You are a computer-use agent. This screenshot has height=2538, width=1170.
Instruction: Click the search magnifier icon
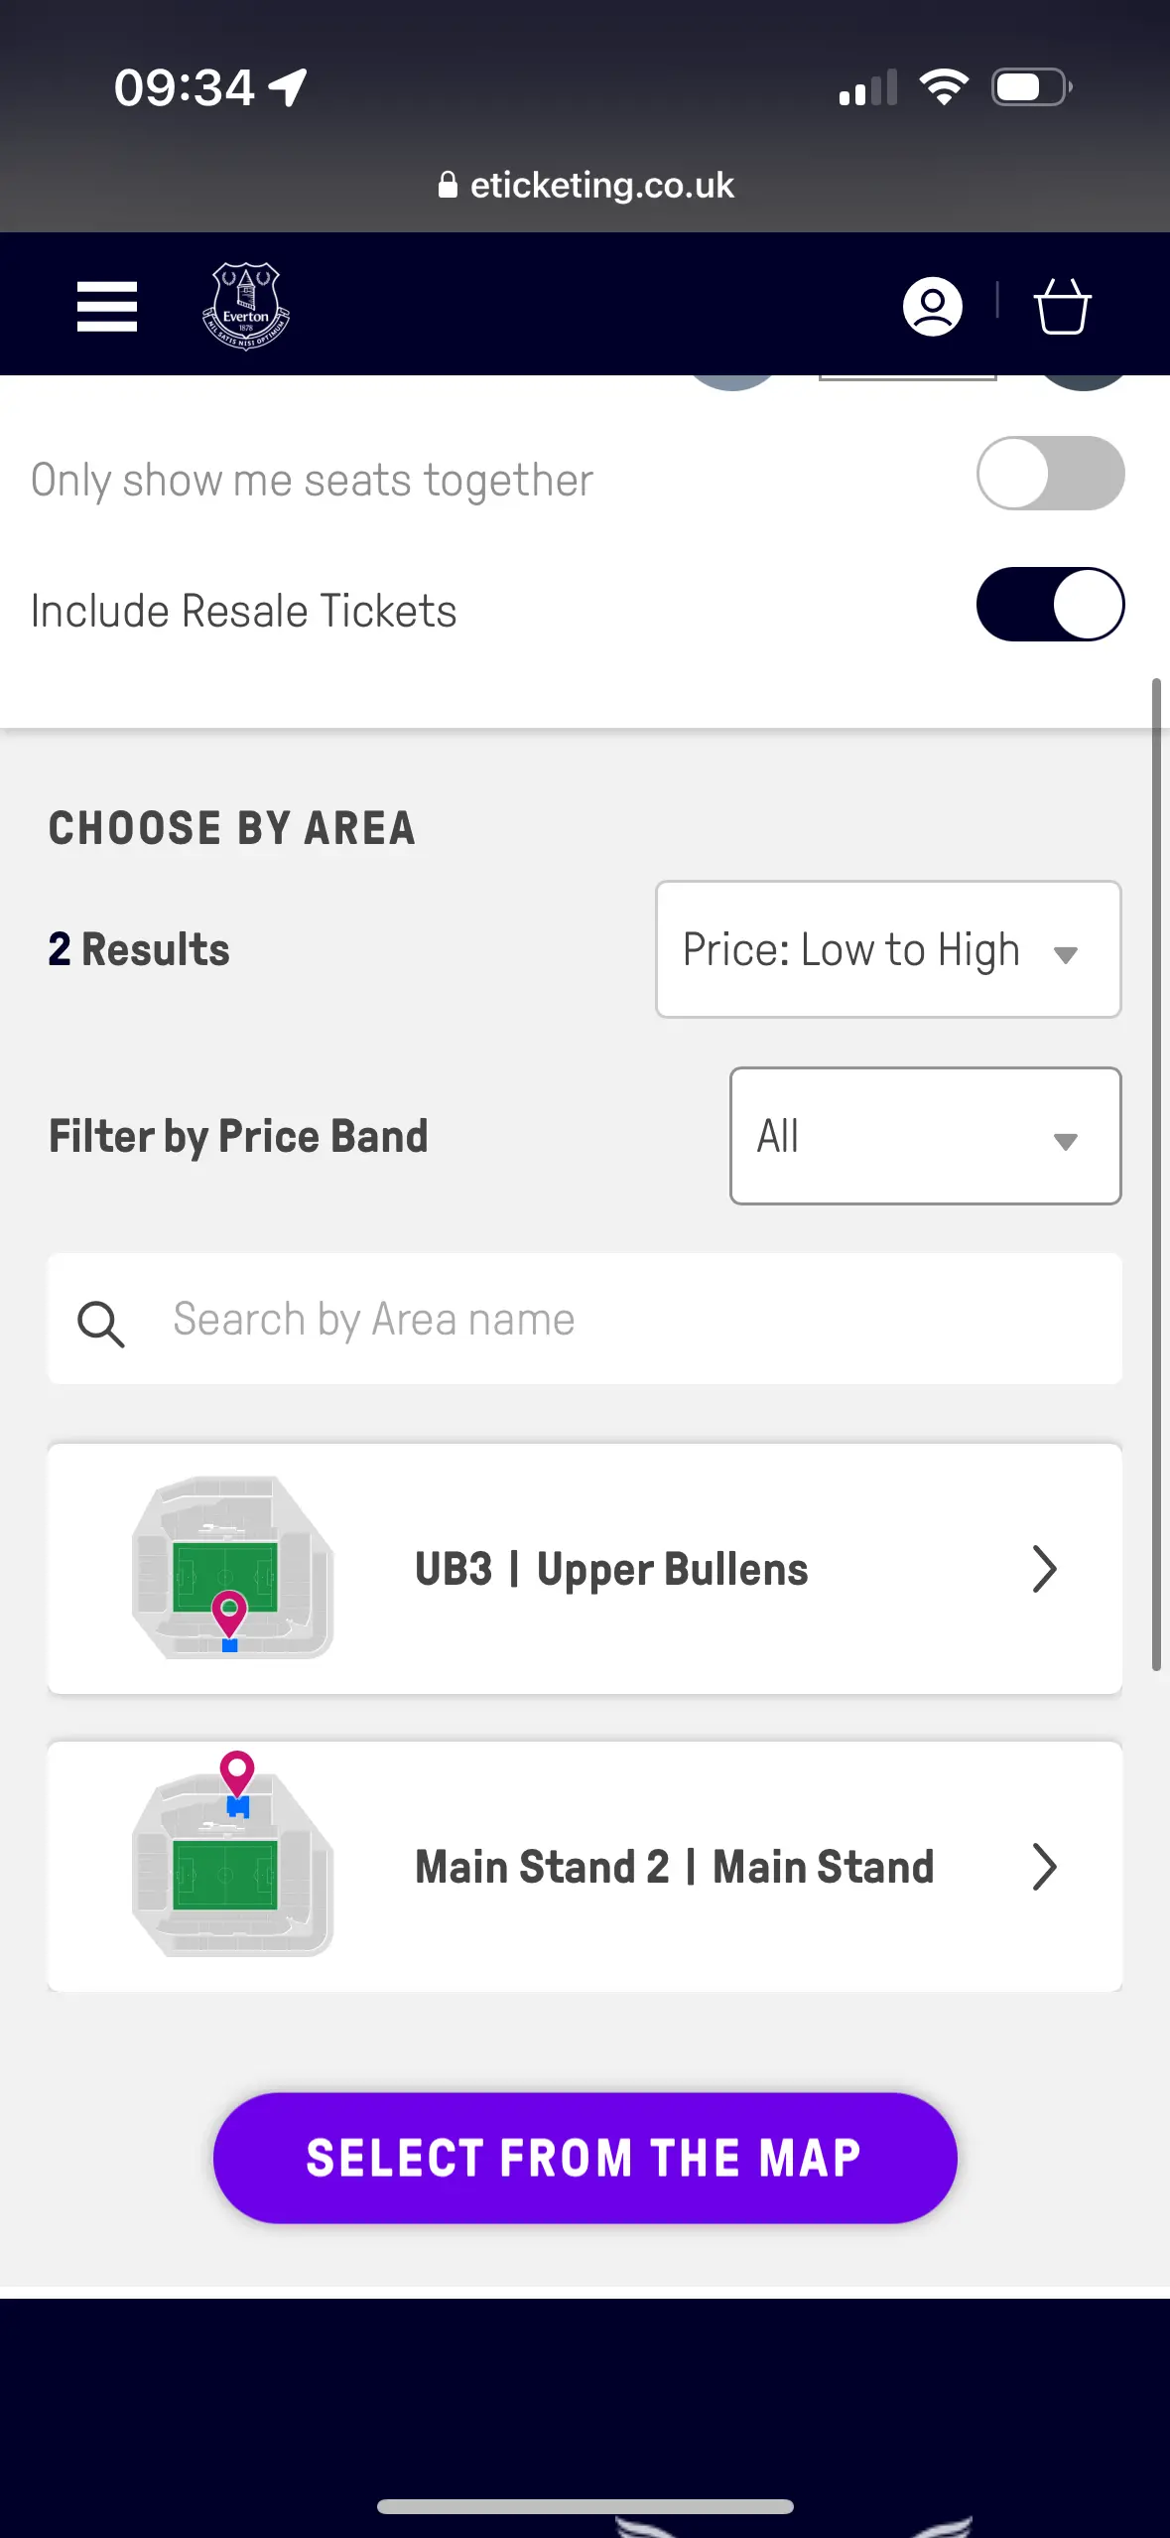pos(101,1323)
